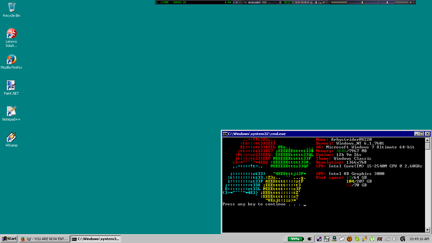
Task: Open the Recycle Bin desktop icon
Action: (12, 9)
